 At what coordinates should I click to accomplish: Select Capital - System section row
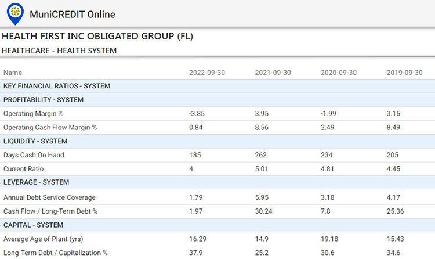217,225
